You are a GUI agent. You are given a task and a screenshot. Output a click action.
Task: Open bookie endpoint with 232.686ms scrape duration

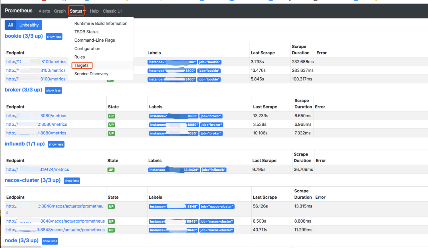point(36,62)
